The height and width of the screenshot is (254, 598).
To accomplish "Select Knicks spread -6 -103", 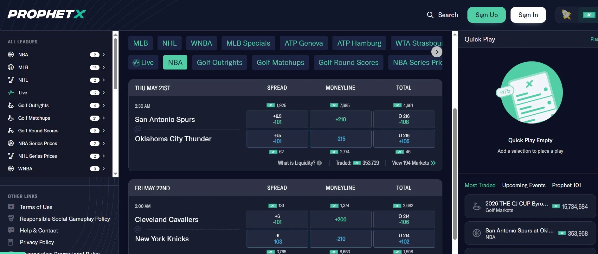I will point(277,239).
